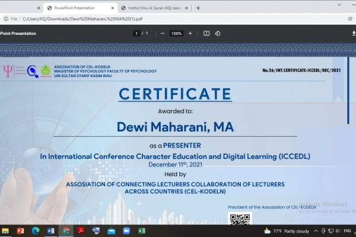
Task: Click the certificate number No.26/INT.CERTIFICATE-ICCEDL/DEC/2021
Action: pos(301,71)
